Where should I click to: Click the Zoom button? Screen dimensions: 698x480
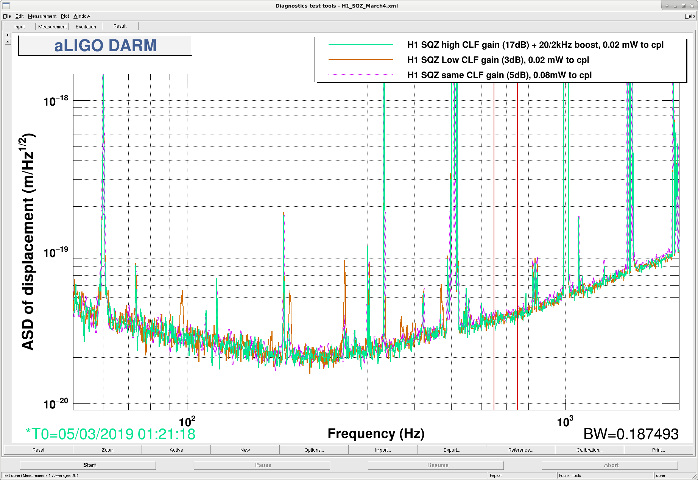pos(108,450)
